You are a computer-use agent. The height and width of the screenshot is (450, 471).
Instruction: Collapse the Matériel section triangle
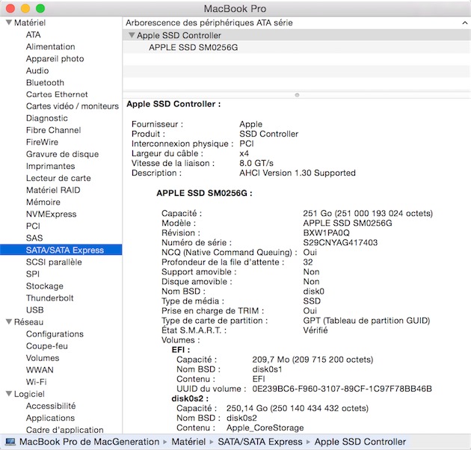tap(8, 23)
